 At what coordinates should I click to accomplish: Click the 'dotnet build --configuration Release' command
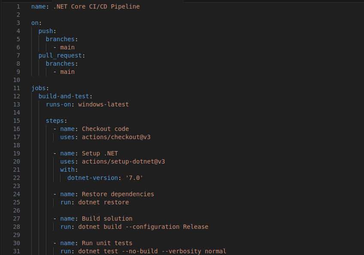[x=143, y=227]
